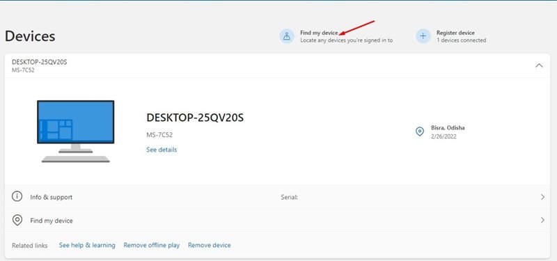
Task: Click the Register device plus icon
Action: [x=423, y=36]
